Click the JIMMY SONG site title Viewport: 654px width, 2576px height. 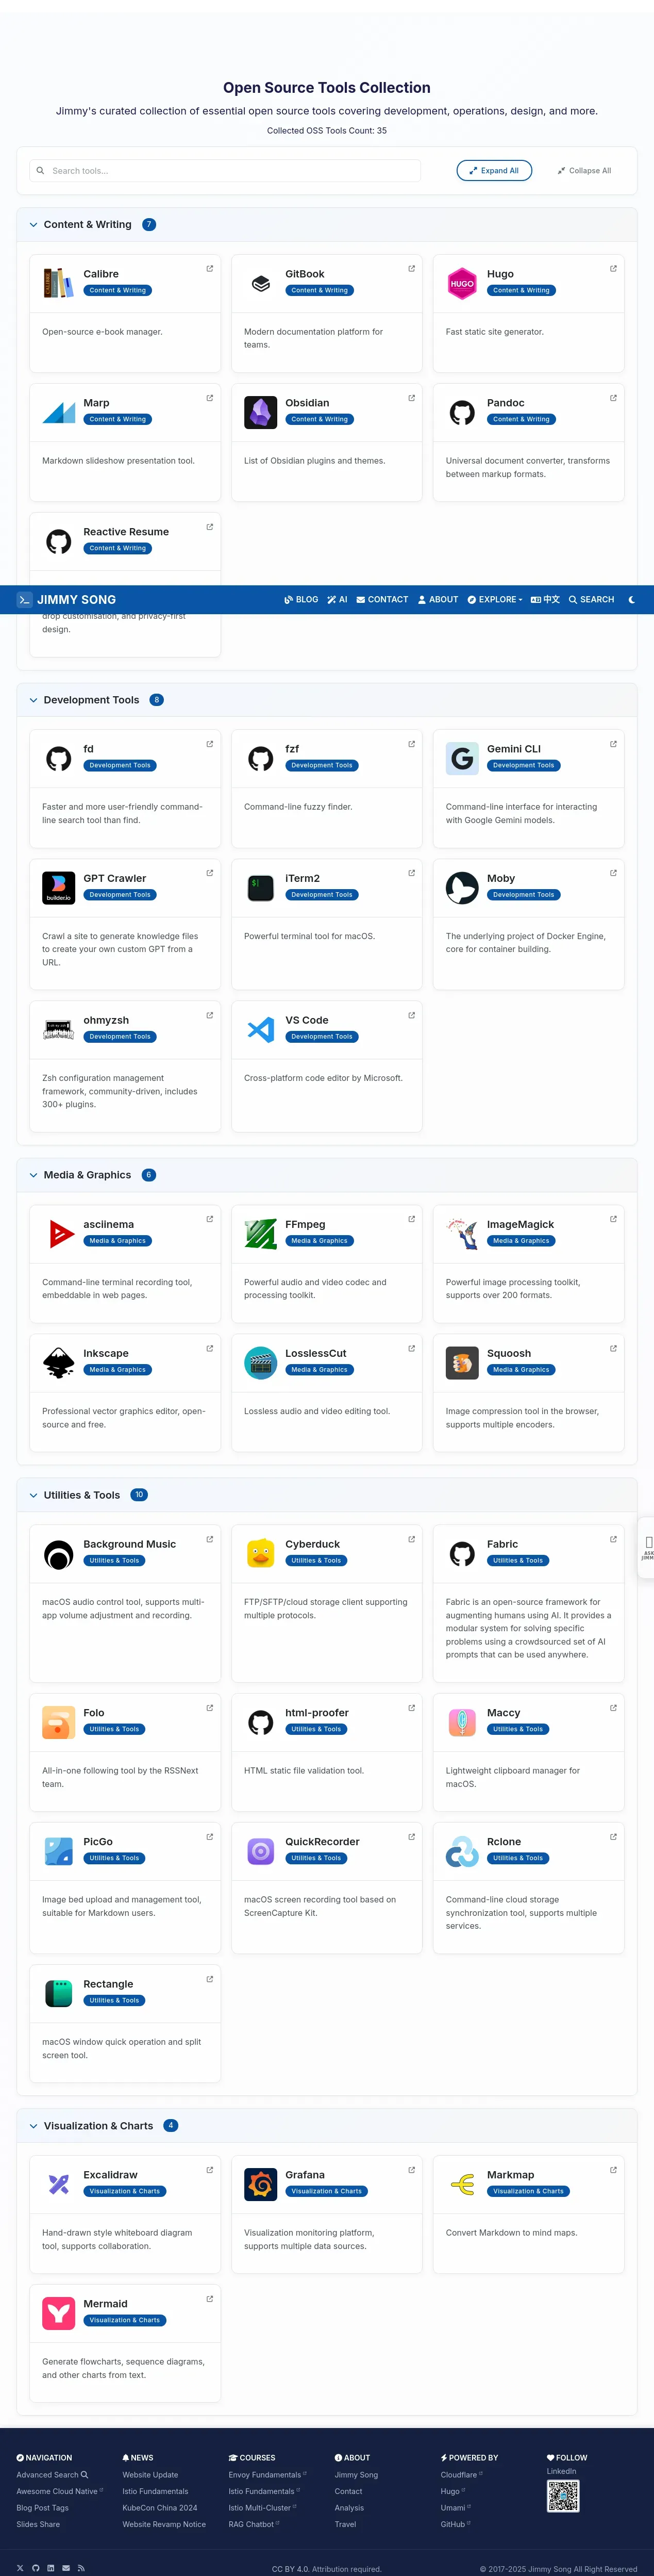77,600
